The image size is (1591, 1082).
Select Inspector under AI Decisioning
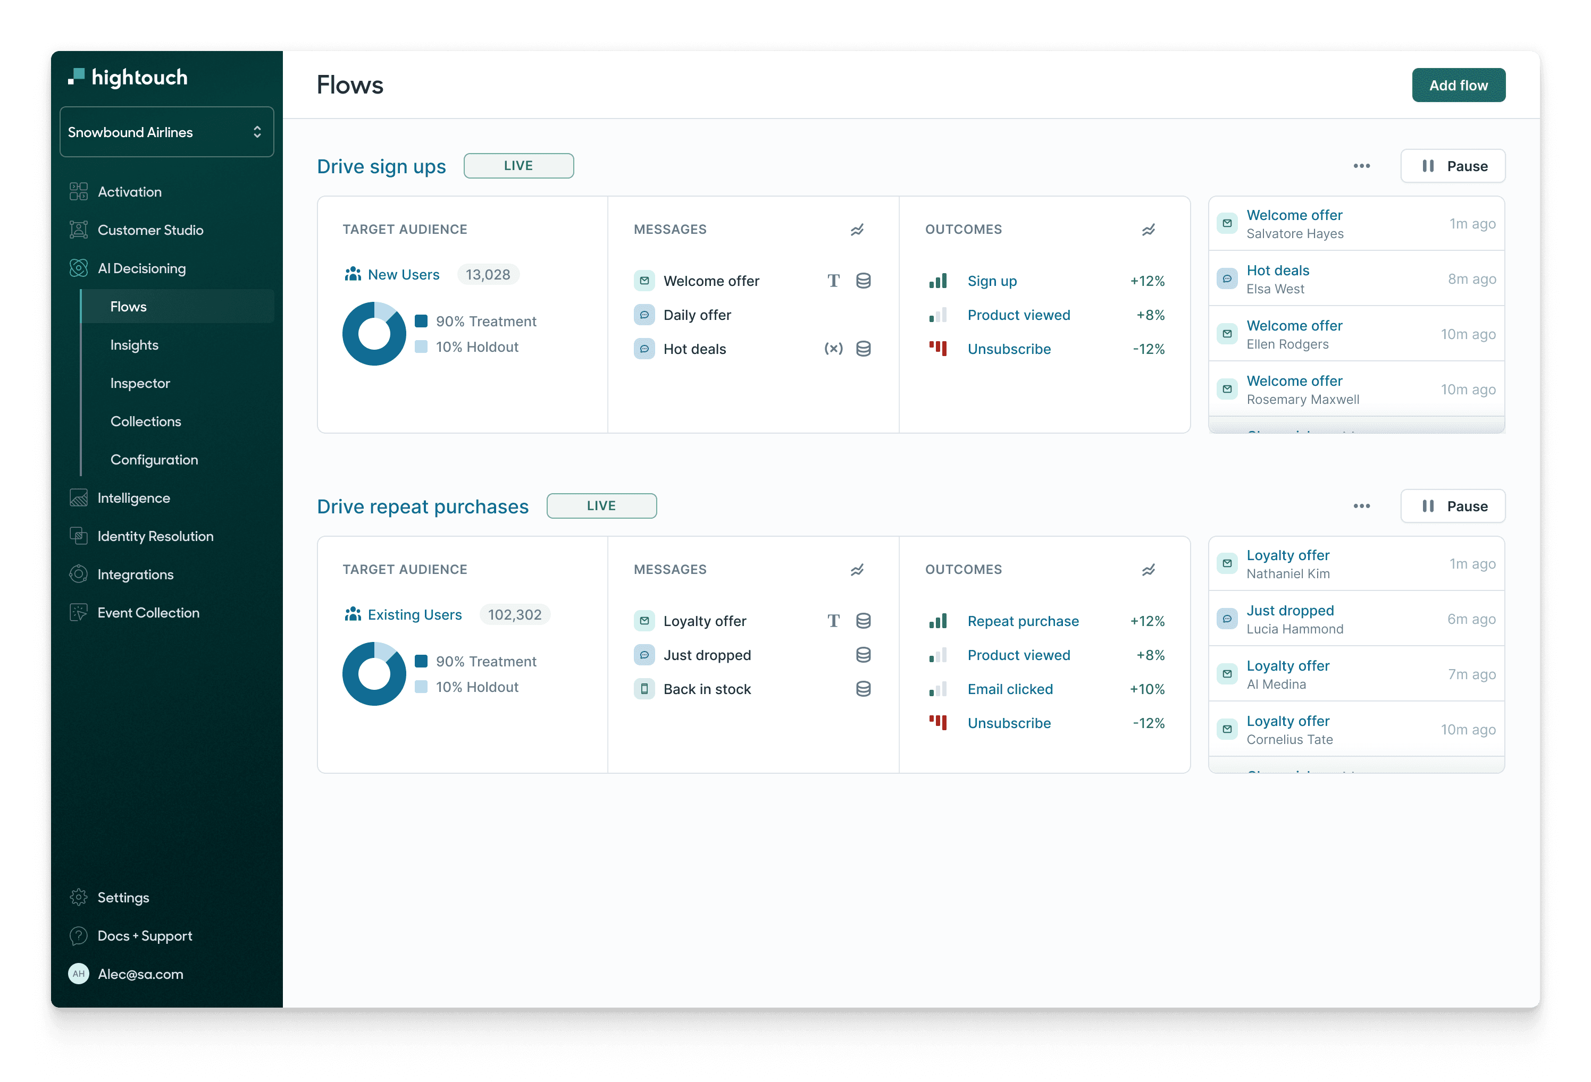(140, 383)
